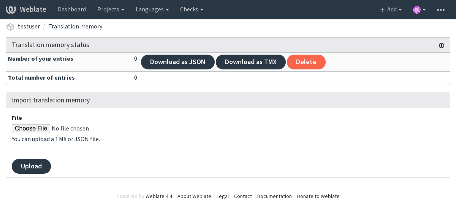This screenshot has width=456, height=209.
Task: Open Translation memory breadcrumb link
Action: point(75,27)
